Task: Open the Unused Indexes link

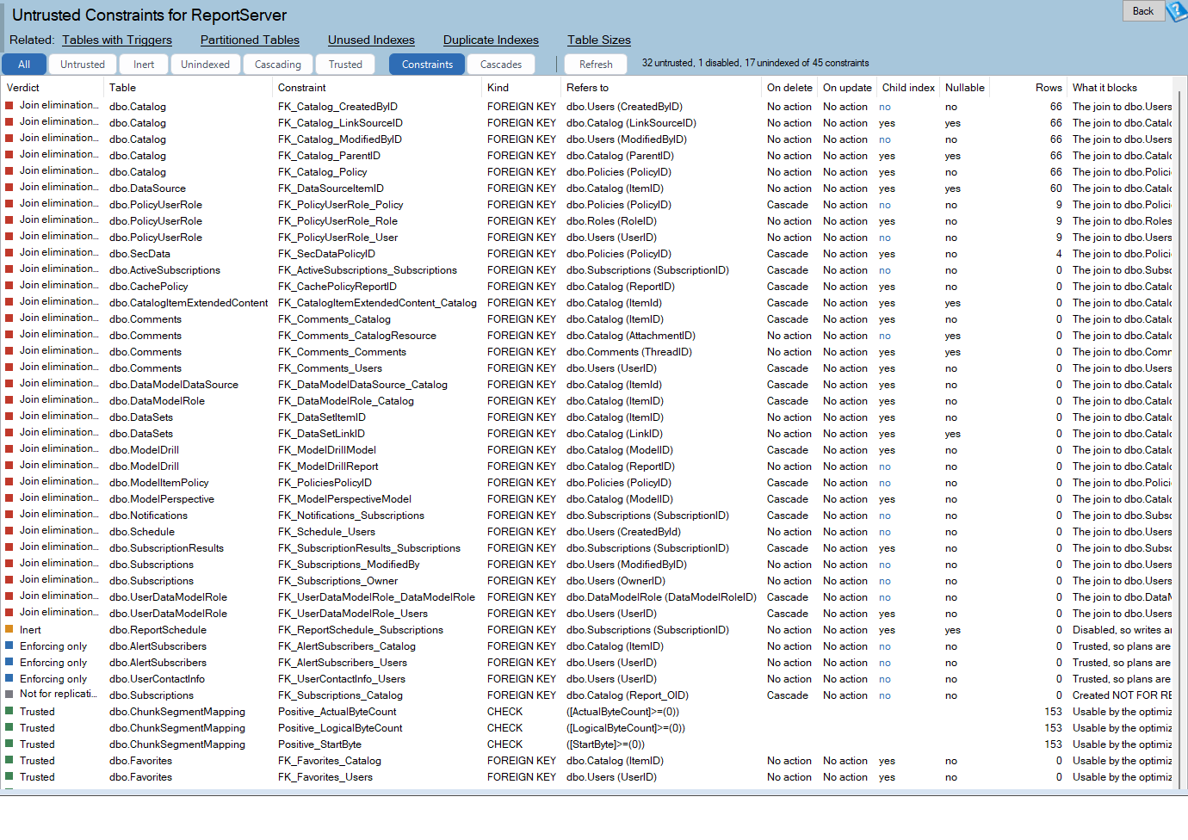Action: click(x=371, y=40)
